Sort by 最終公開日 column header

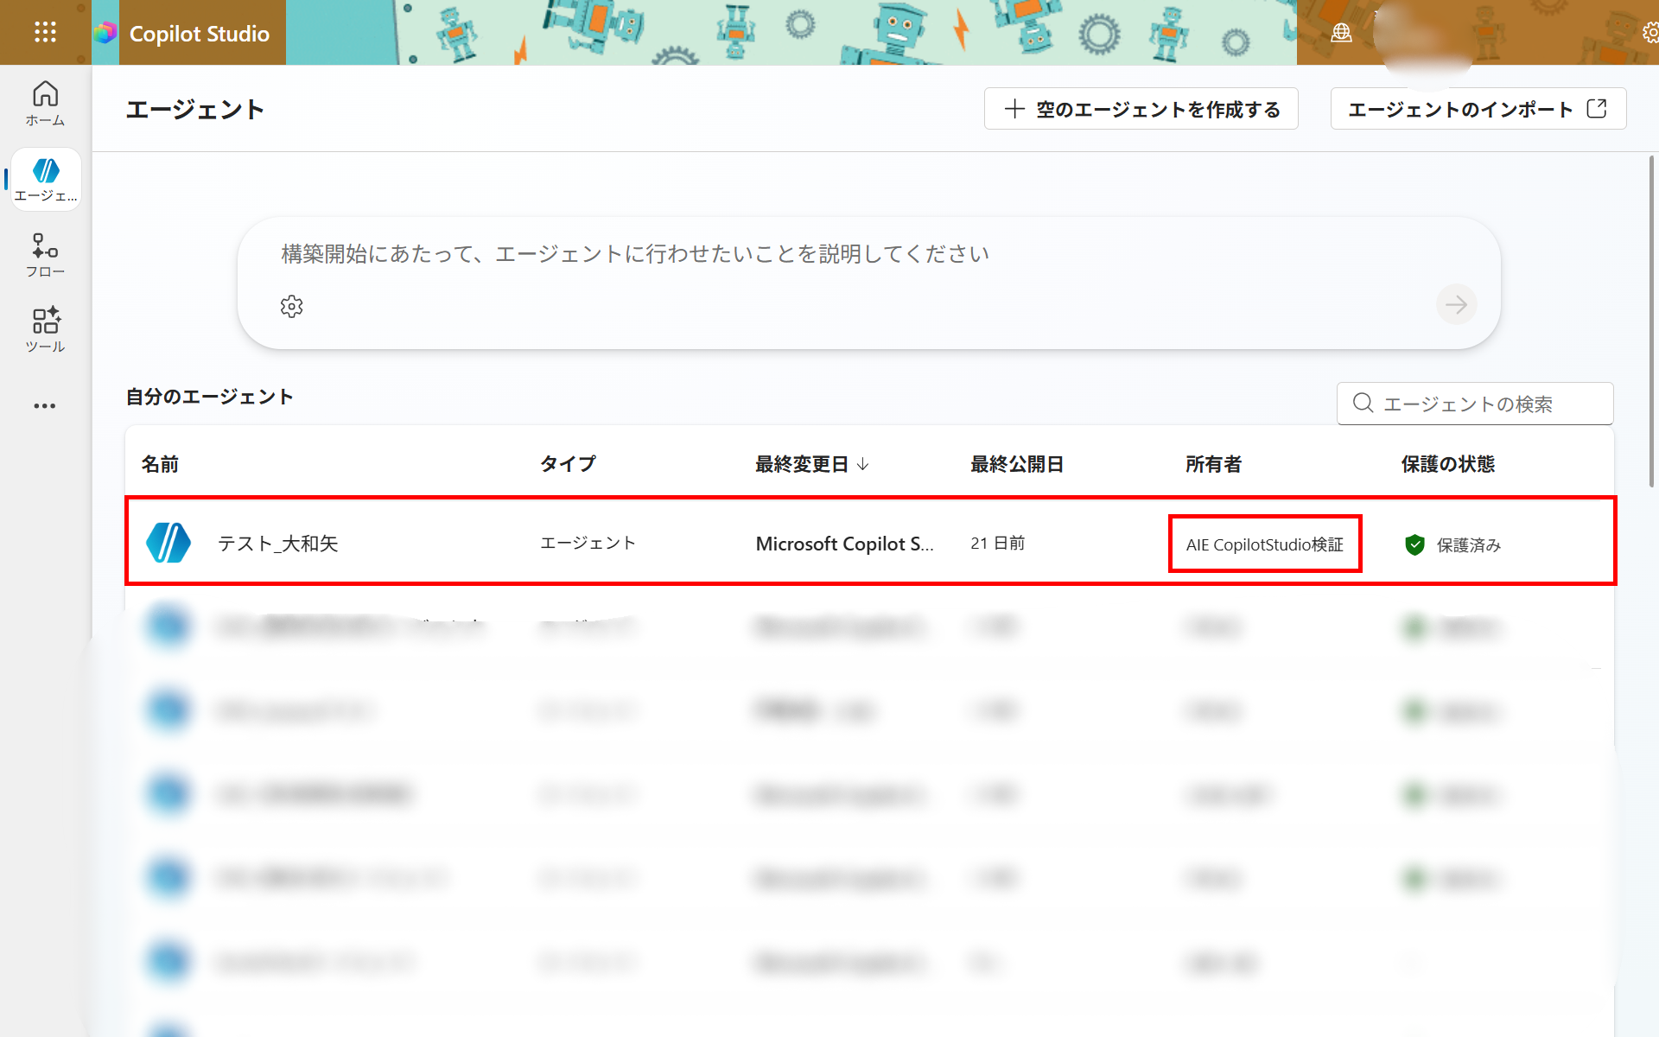(x=1016, y=464)
